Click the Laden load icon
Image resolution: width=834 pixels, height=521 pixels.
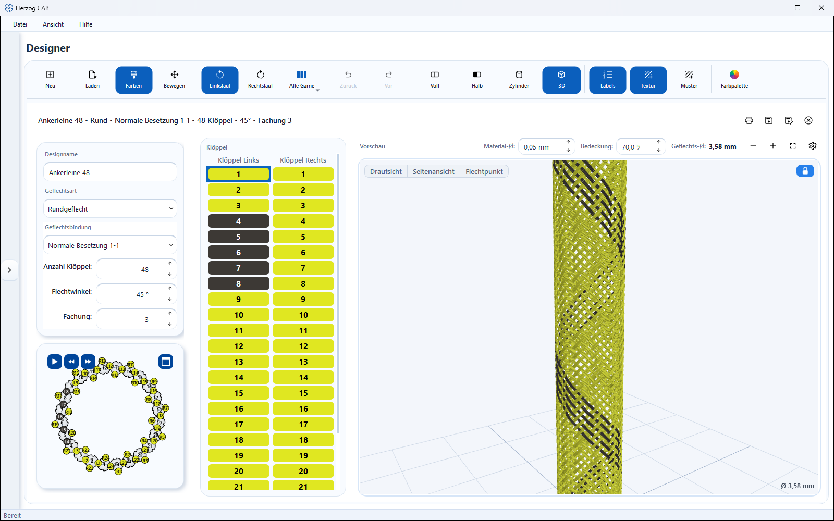(92, 80)
